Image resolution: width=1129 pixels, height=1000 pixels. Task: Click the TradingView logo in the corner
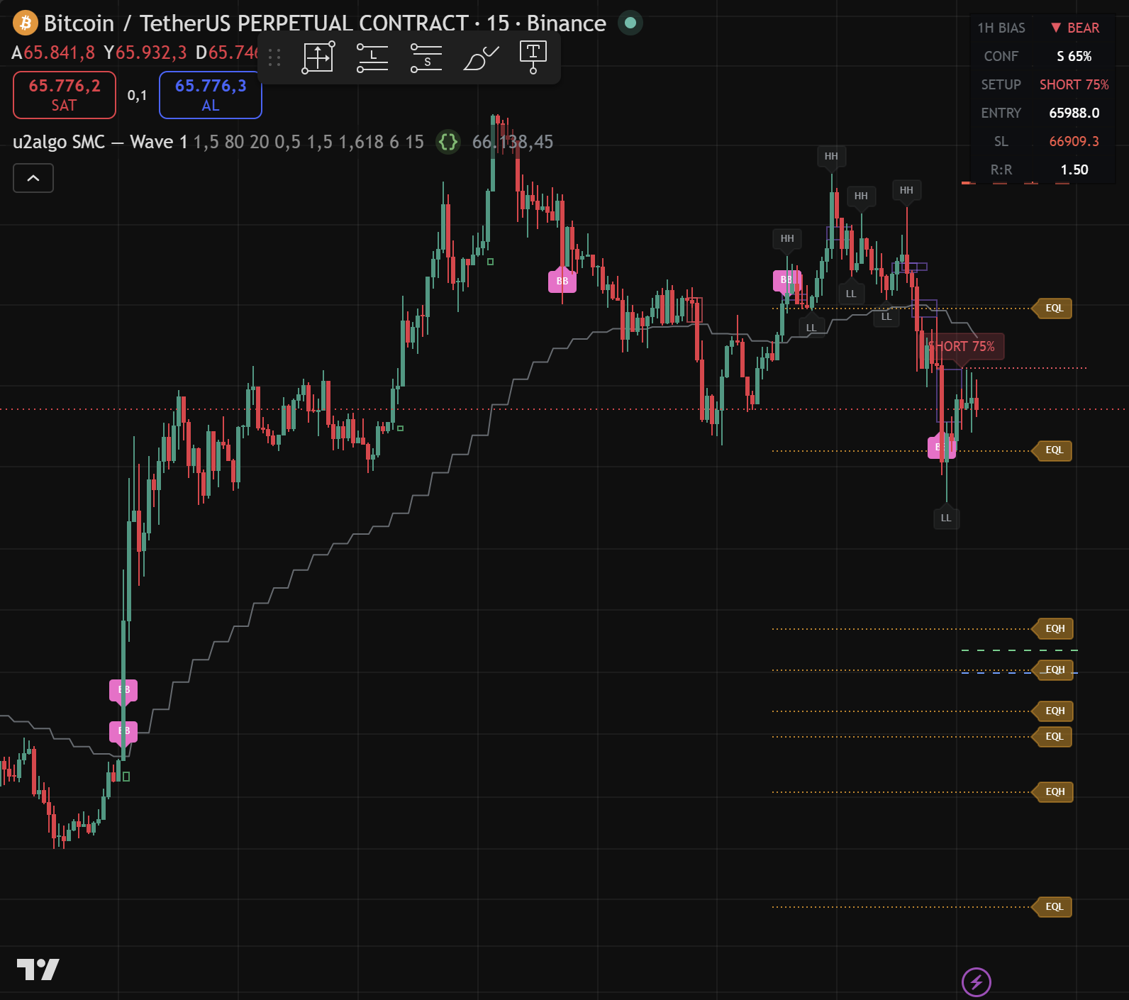tap(38, 970)
